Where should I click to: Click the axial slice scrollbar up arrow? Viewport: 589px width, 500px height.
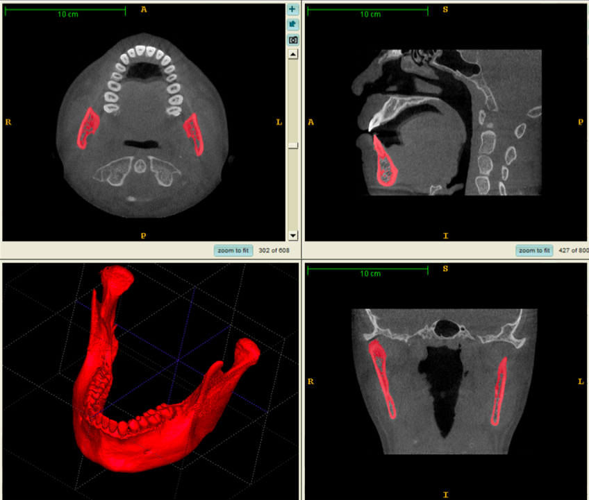click(293, 54)
